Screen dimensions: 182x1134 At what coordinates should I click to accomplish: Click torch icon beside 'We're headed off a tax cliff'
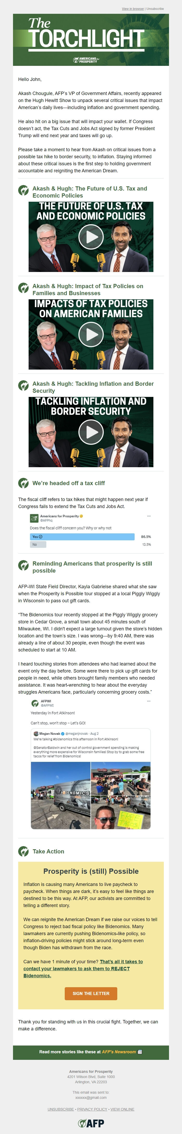tap(23, 483)
